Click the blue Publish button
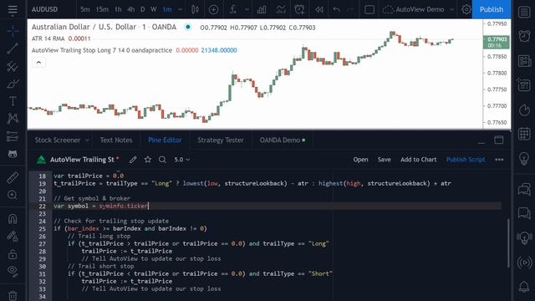This screenshot has height=301, width=535. 492,9
